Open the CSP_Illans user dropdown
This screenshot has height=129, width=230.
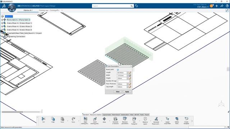203,7
